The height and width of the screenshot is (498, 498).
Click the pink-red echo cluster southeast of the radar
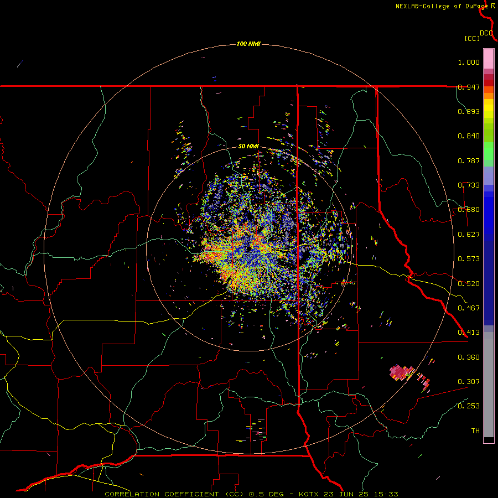pyautogui.click(x=401, y=372)
